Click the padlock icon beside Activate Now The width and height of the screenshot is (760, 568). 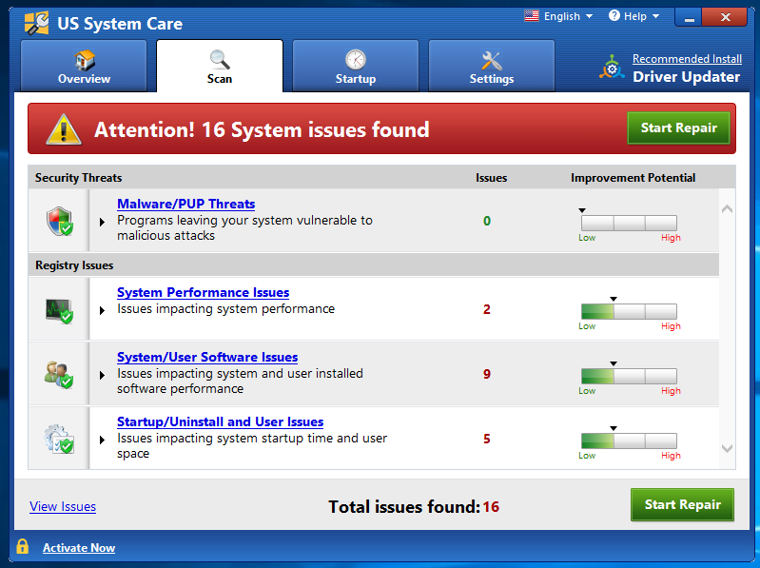pos(22,546)
